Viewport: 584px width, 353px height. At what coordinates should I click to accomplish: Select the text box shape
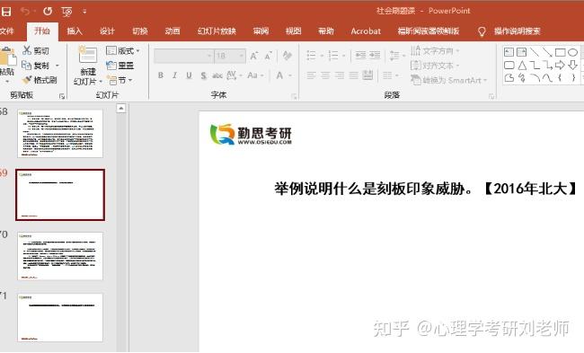pos(509,52)
